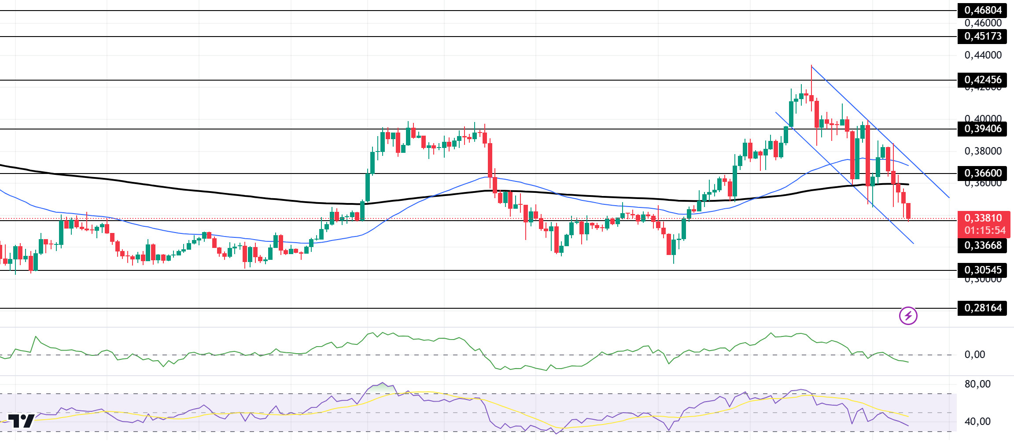Select the 0,42456 price level label

tap(982, 80)
